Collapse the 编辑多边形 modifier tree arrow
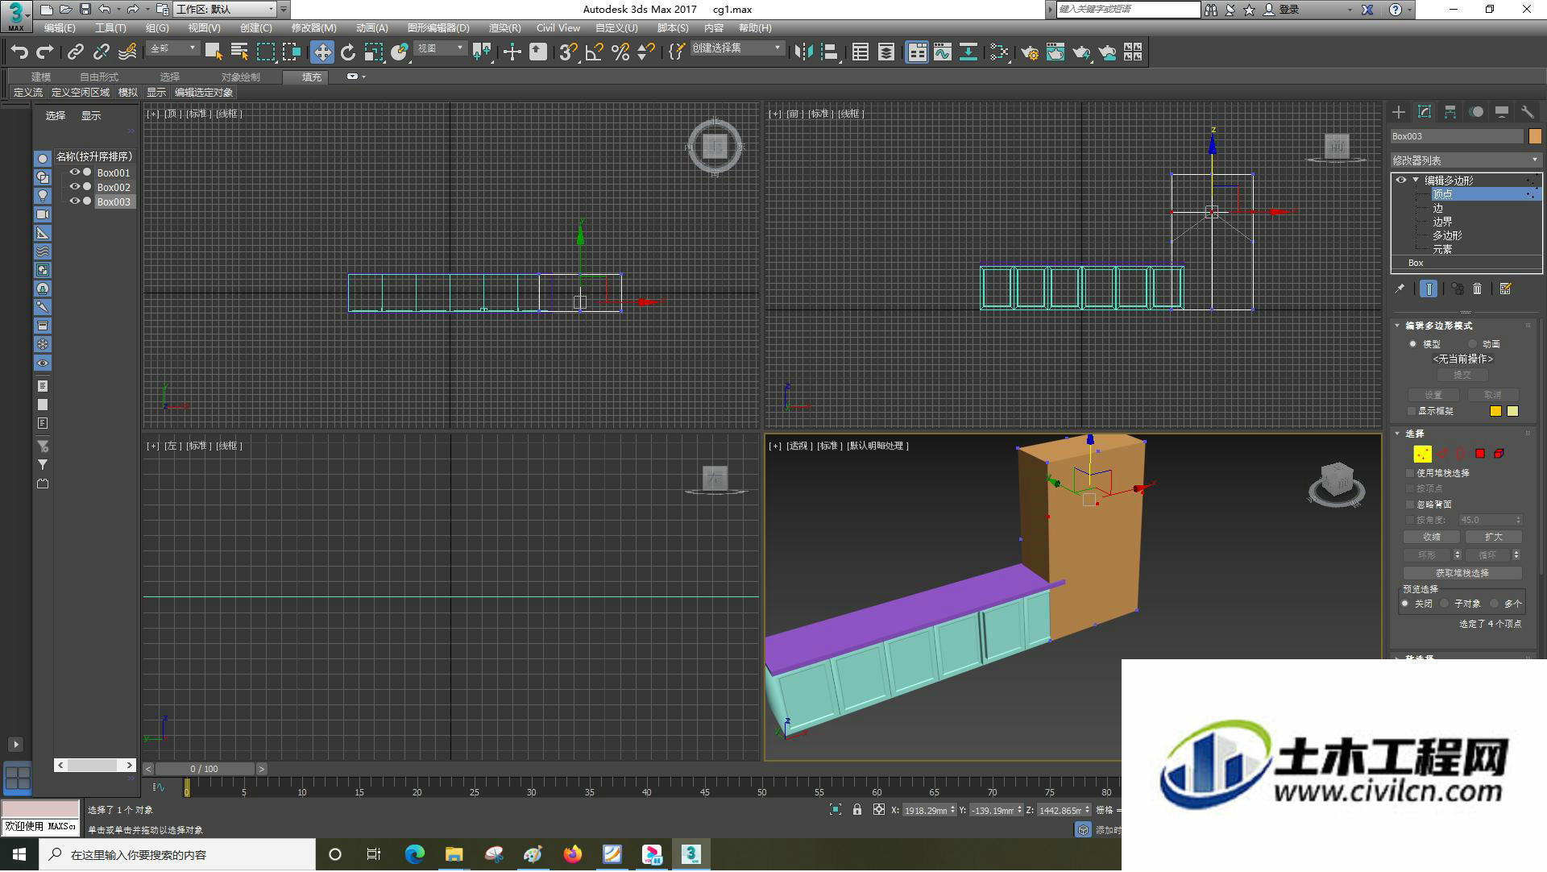This screenshot has width=1547, height=872. (x=1416, y=180)
